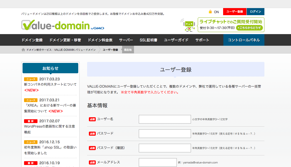Click the red ユーザー登録 button
The height and width of the screenshot is (167, 291).
(235, 12)
